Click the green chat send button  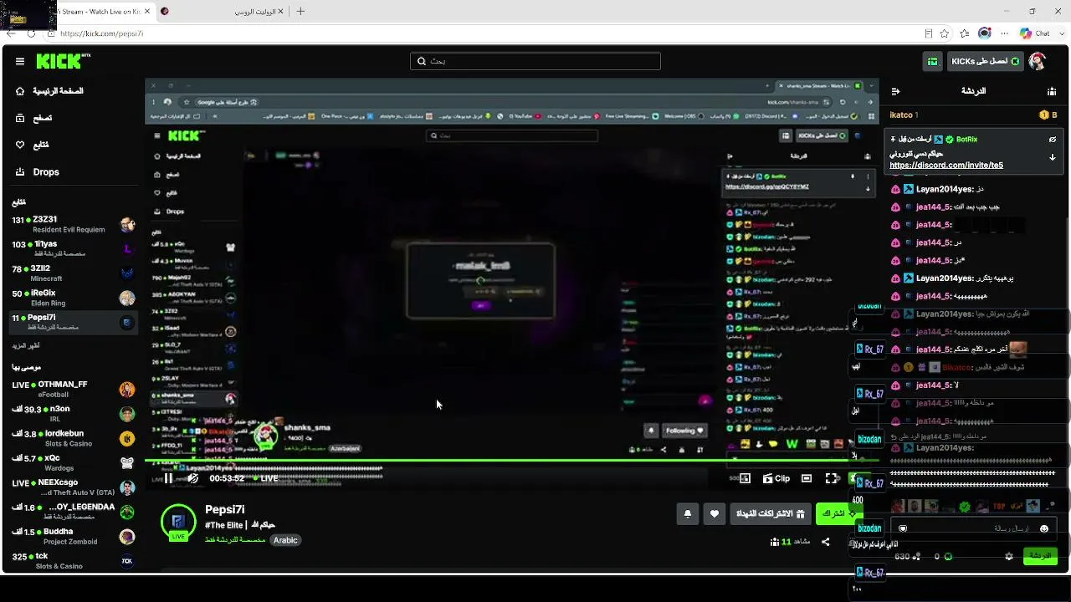(1039, 556)
